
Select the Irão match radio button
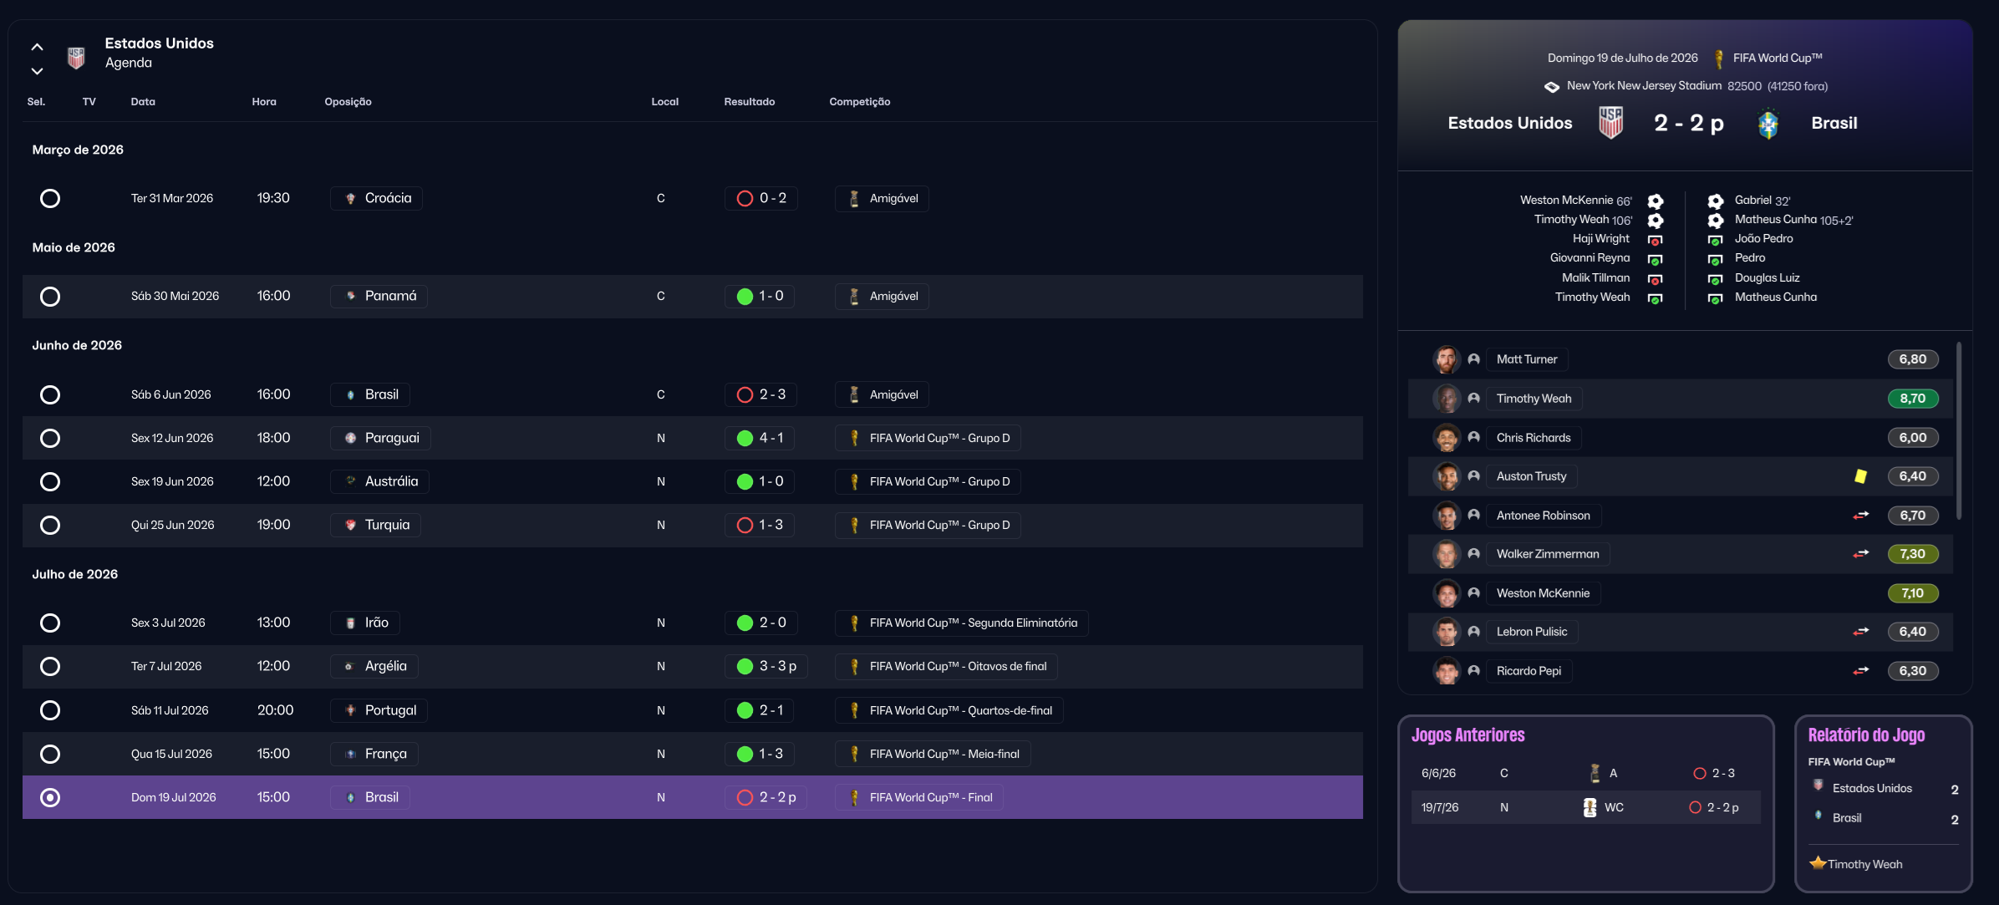(x=50, y=623)
